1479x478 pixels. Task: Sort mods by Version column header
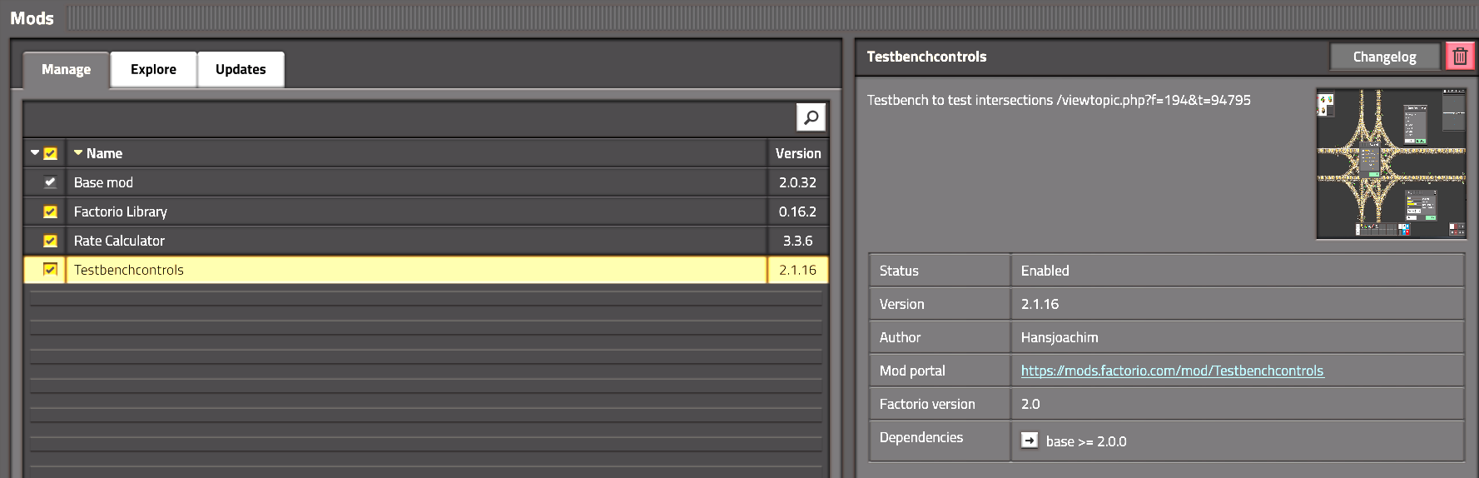coord(798,153)
